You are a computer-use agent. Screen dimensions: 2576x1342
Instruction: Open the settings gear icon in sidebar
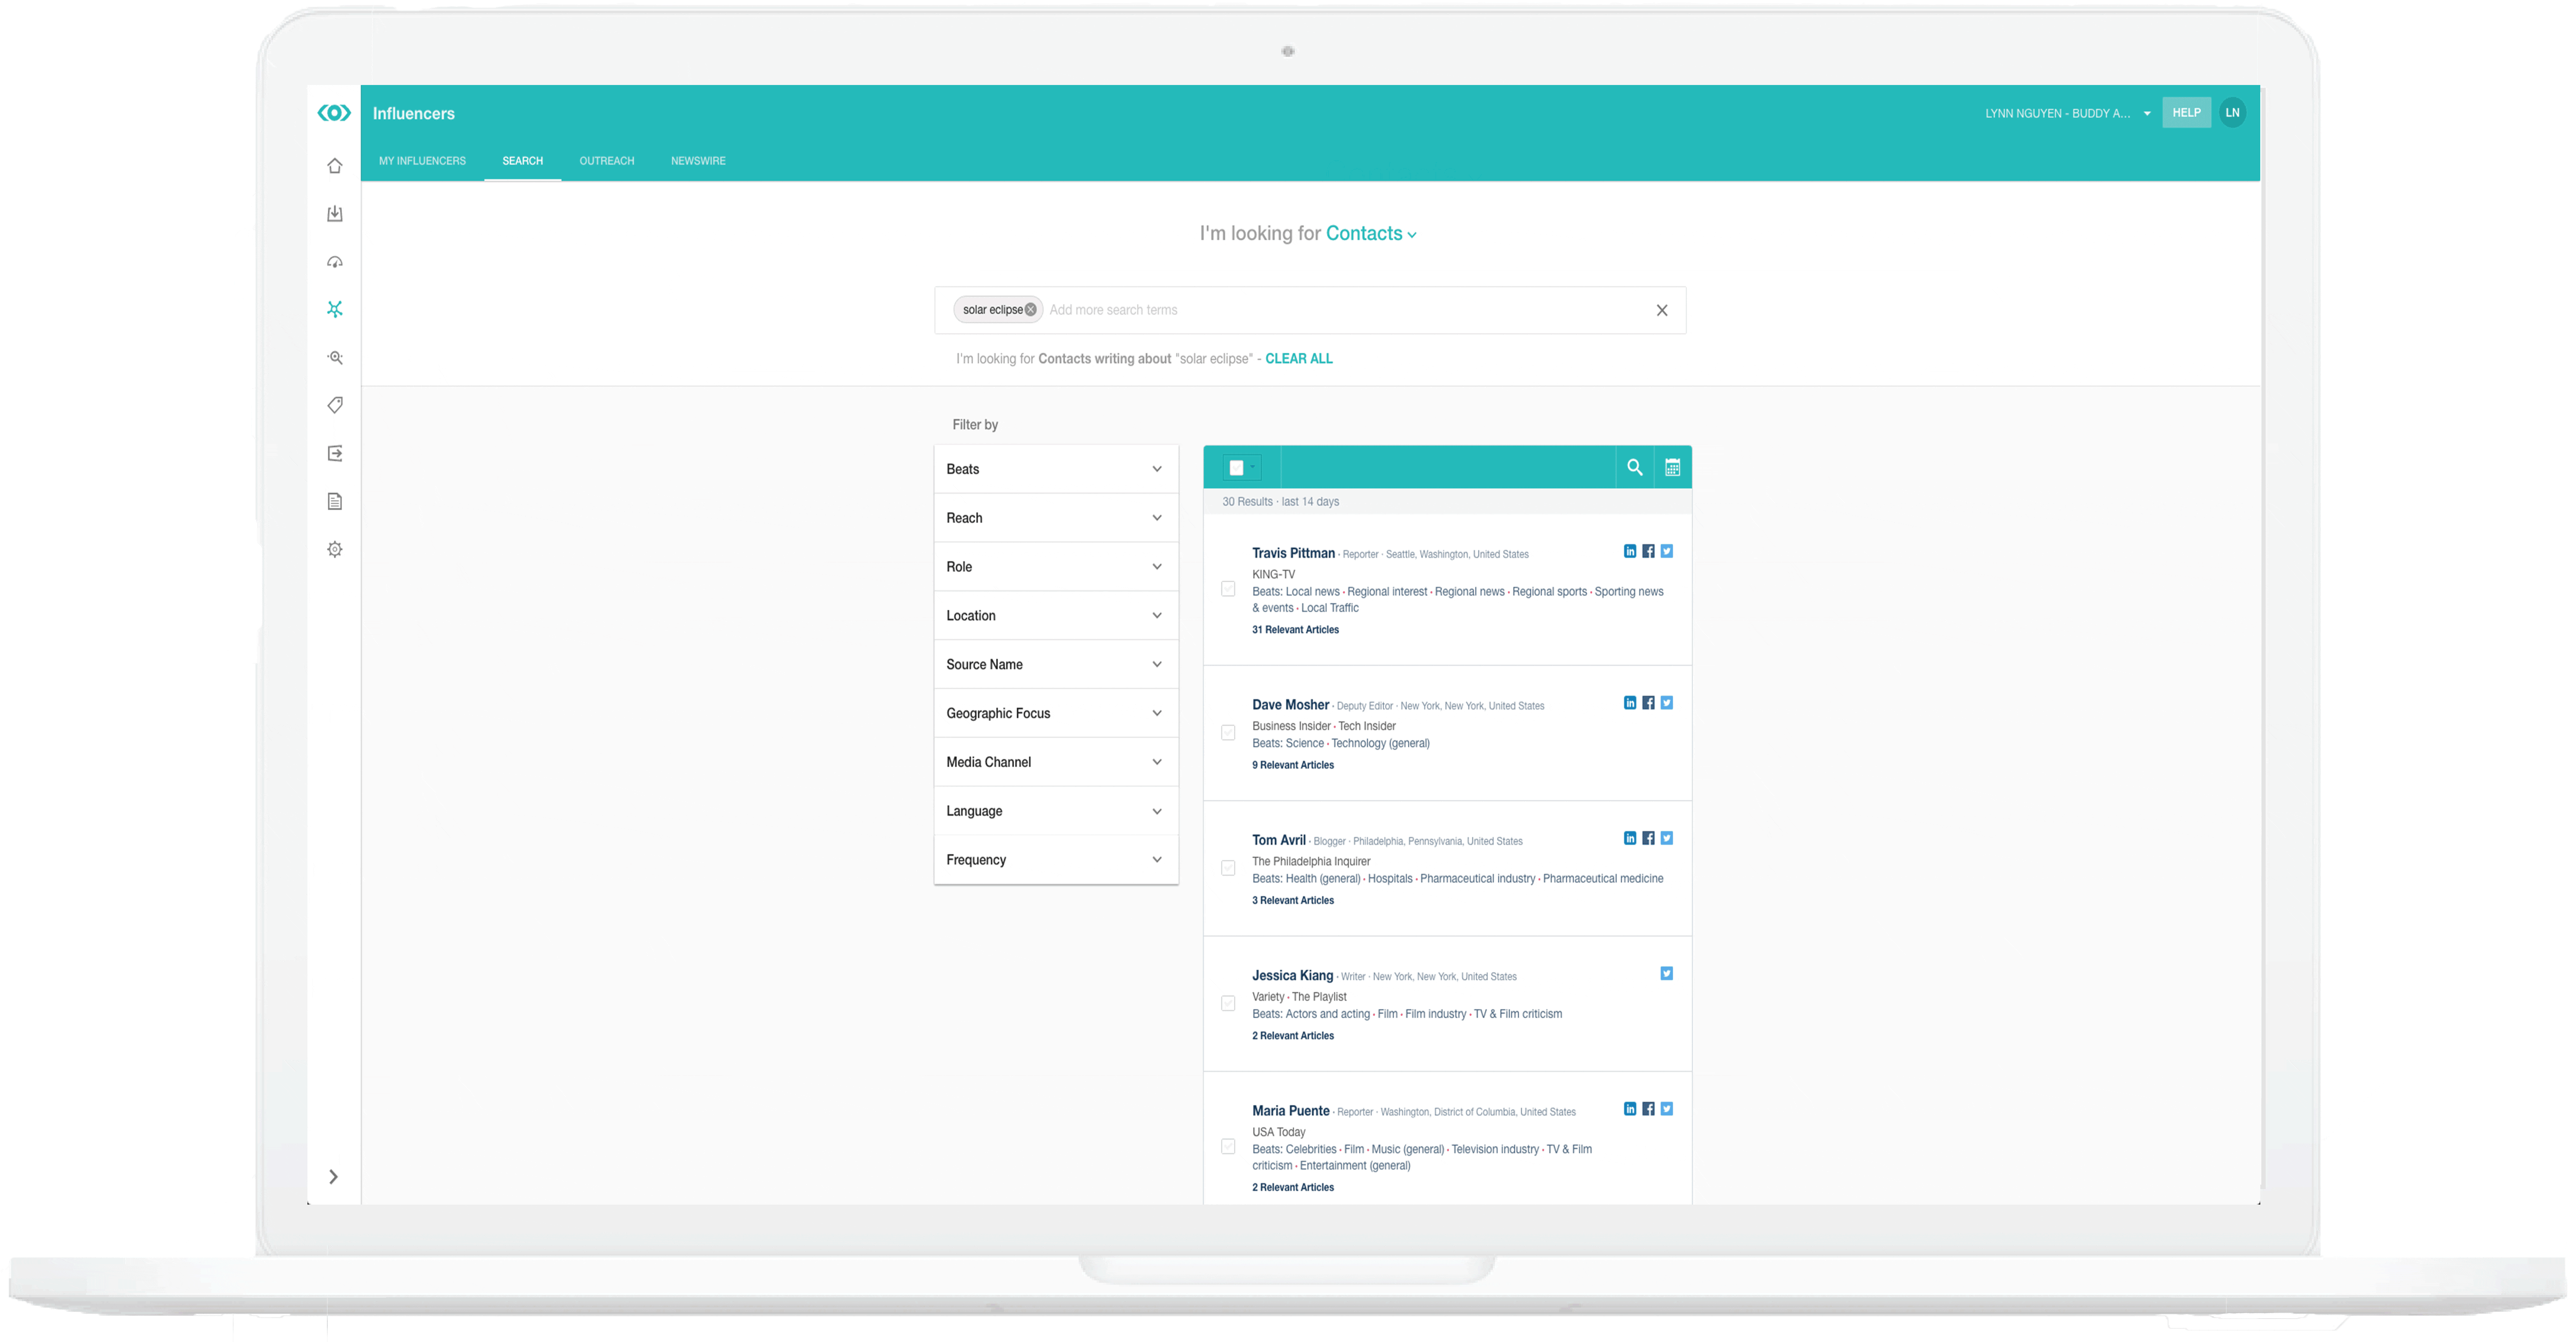click(x=335, y=549)
